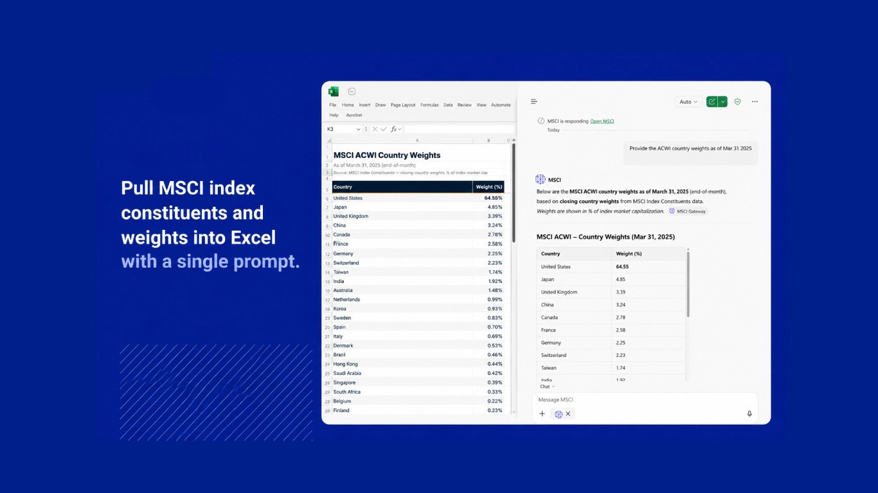Click 'Switzerland' row in the chat table
The height and width of the screenshot is (493, 878).
coord(611,355)
